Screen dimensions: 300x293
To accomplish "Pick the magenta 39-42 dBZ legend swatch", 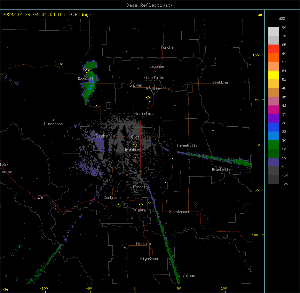I will [274, 110].
